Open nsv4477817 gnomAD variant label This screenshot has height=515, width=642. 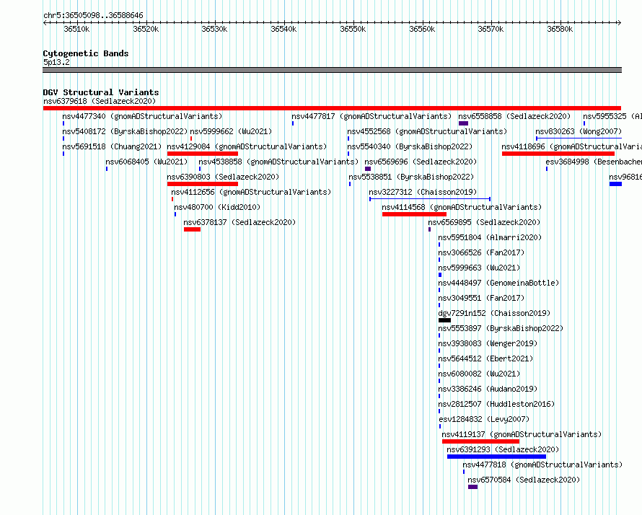tap(371, 116)
